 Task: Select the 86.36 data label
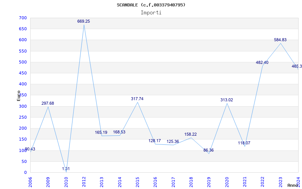click(208, 150)
